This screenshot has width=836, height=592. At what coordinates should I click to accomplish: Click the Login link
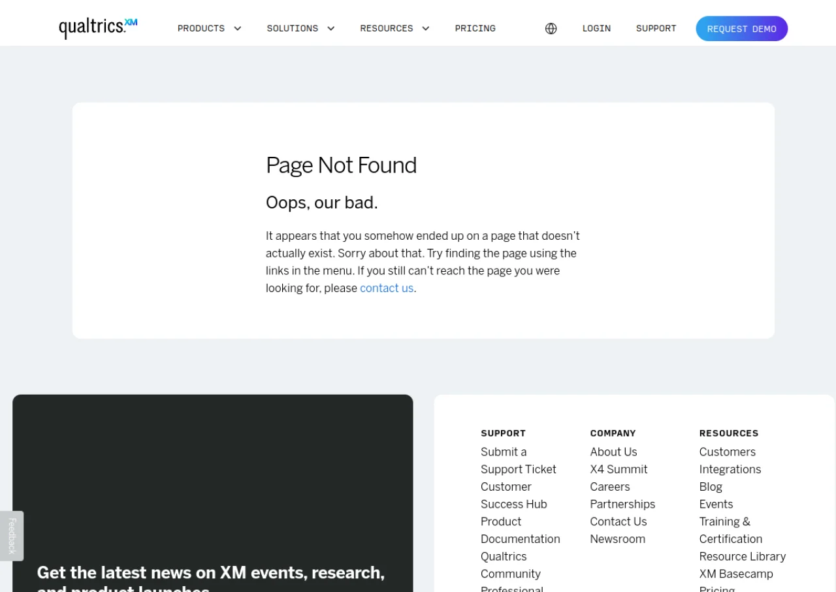point(597,29)
